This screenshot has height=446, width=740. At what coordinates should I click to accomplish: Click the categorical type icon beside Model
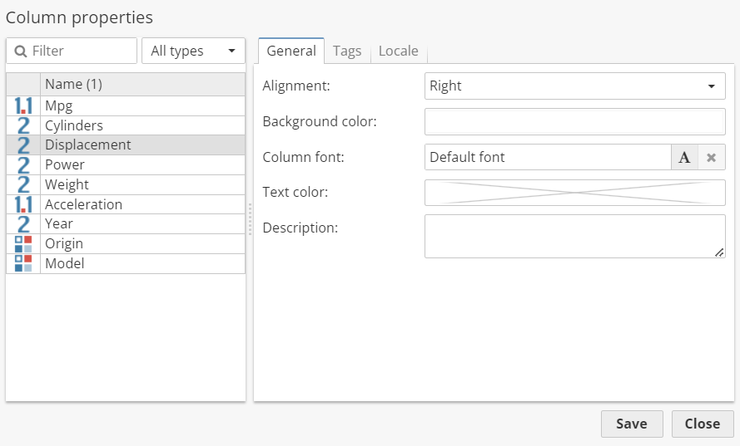tap(23, 264)
